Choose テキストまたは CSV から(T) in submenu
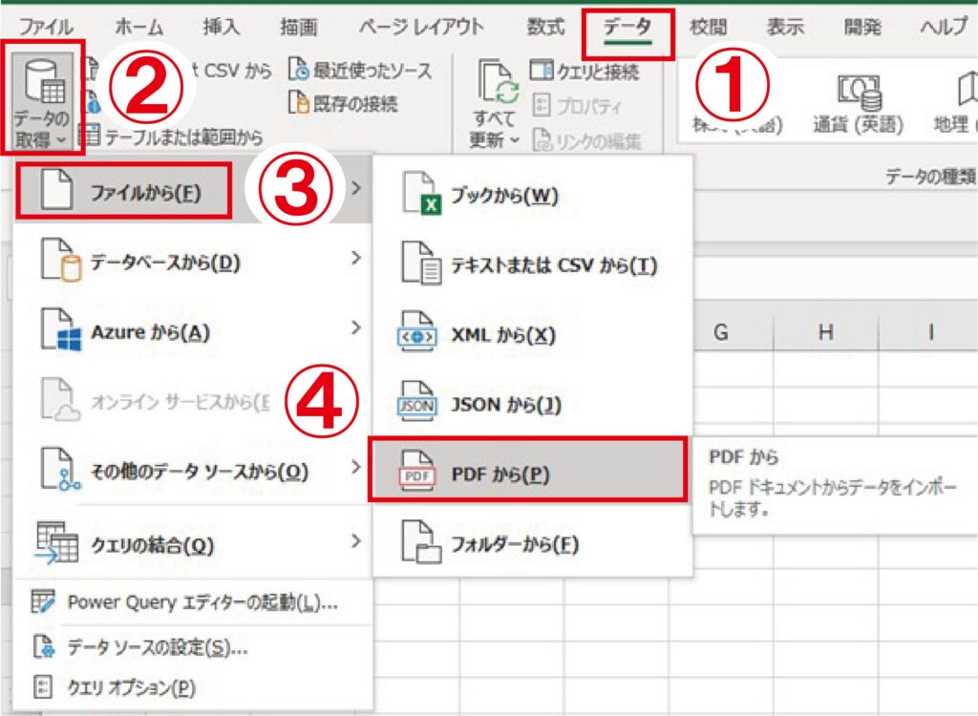 click(x=532, y=265)
